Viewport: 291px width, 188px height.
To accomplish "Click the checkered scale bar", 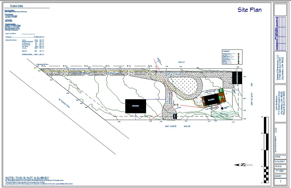I will click(266, 150).
